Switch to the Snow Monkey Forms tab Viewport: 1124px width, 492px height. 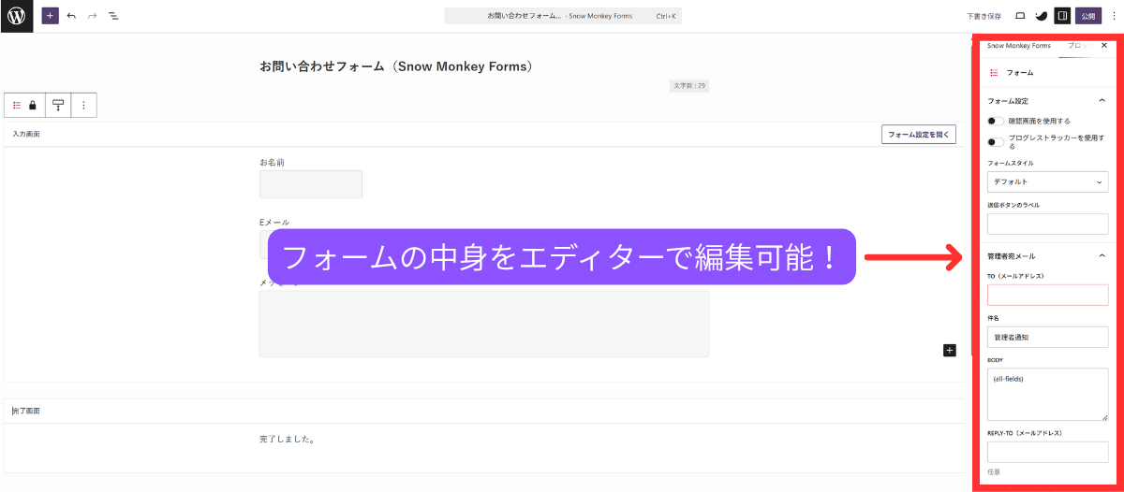point(1018,46)
